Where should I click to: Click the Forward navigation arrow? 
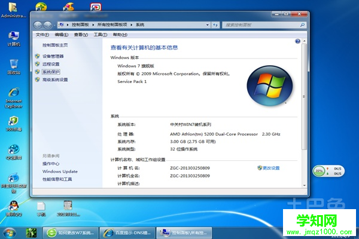coord(47,25)
